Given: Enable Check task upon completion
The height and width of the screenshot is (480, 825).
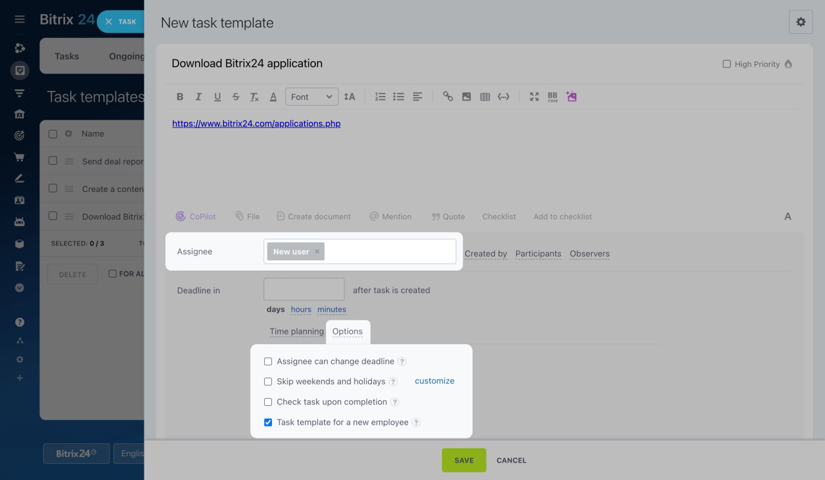Looking at the screenshot, I should click(268, 402).
